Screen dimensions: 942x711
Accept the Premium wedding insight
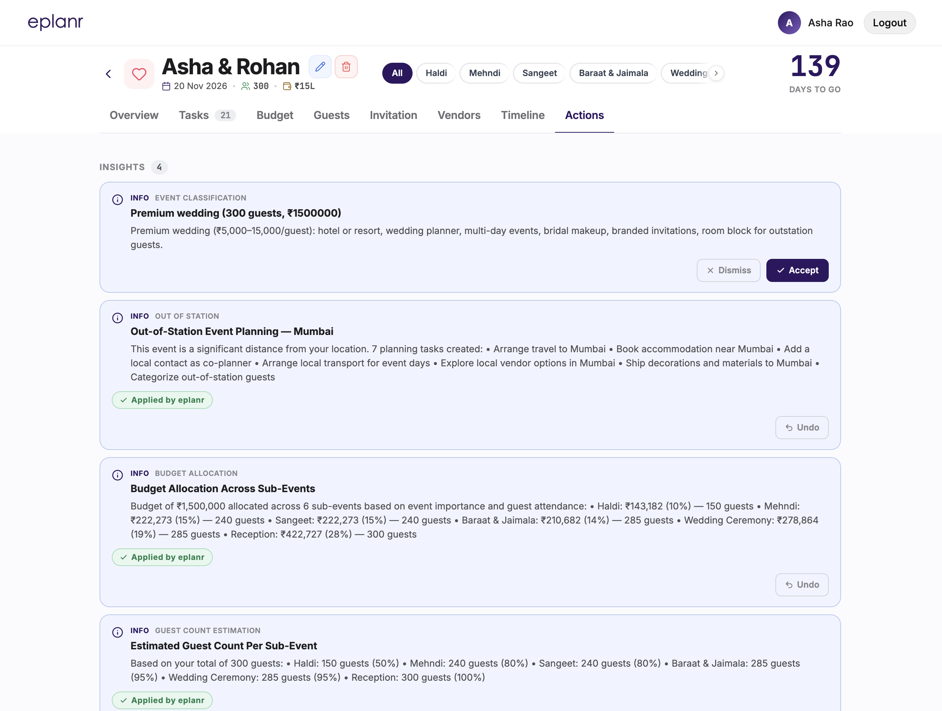(797, 270)
